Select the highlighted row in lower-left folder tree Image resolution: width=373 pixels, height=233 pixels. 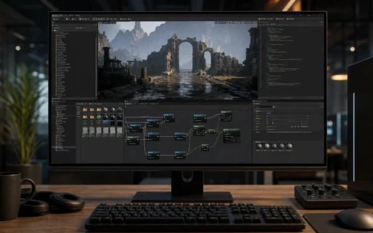point(64,147)
